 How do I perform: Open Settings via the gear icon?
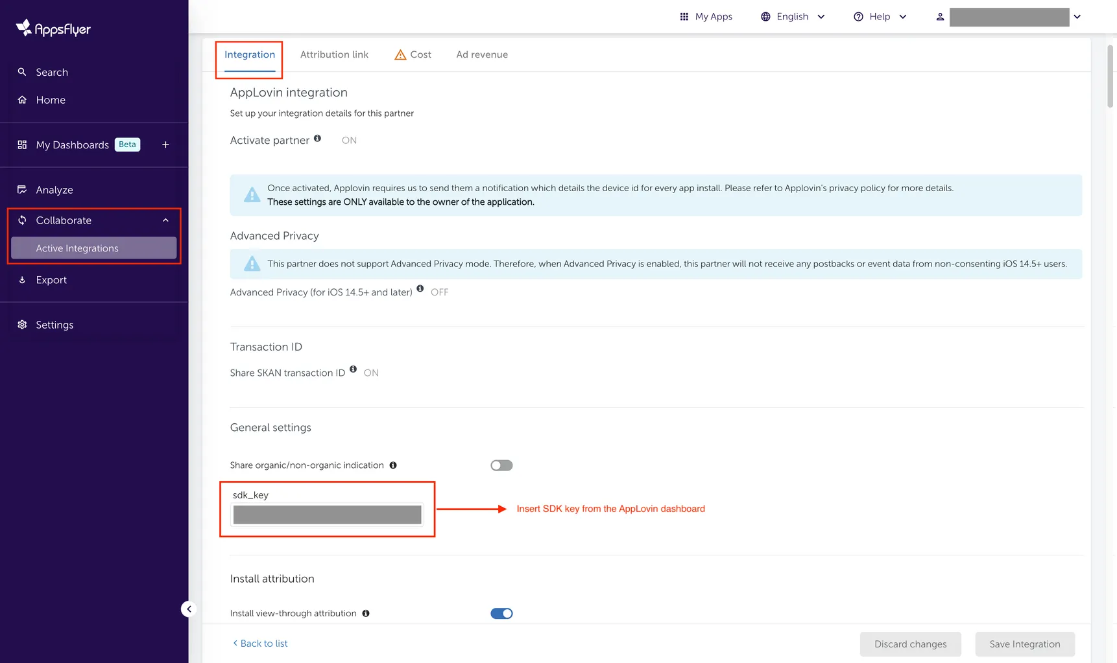coord(21,324)
